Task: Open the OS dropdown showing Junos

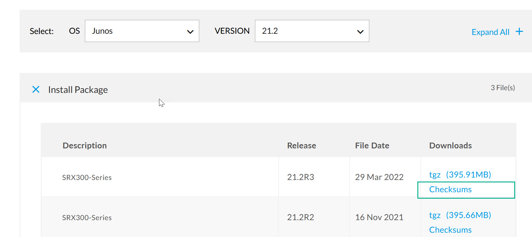Action: pyautogui.click(x=142, y=31)
